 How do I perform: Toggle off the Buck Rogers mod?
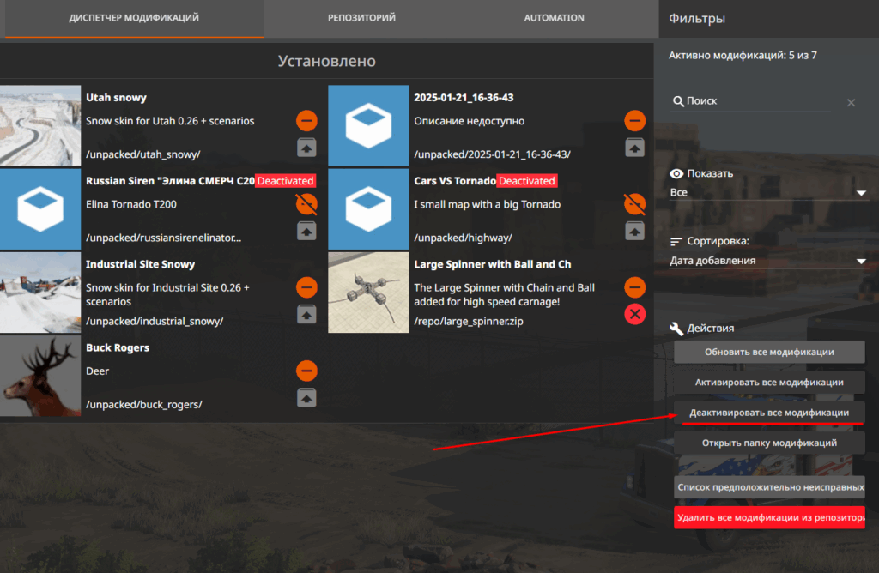tap(306, 371)
